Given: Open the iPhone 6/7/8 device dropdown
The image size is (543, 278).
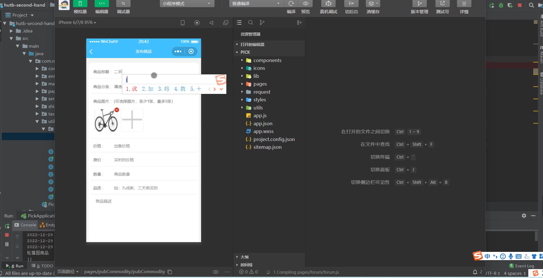Looking at the screenshot, I should point(77,22).
